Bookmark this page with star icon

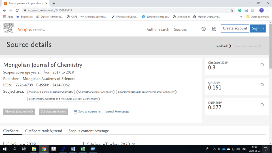click(232, 10)
